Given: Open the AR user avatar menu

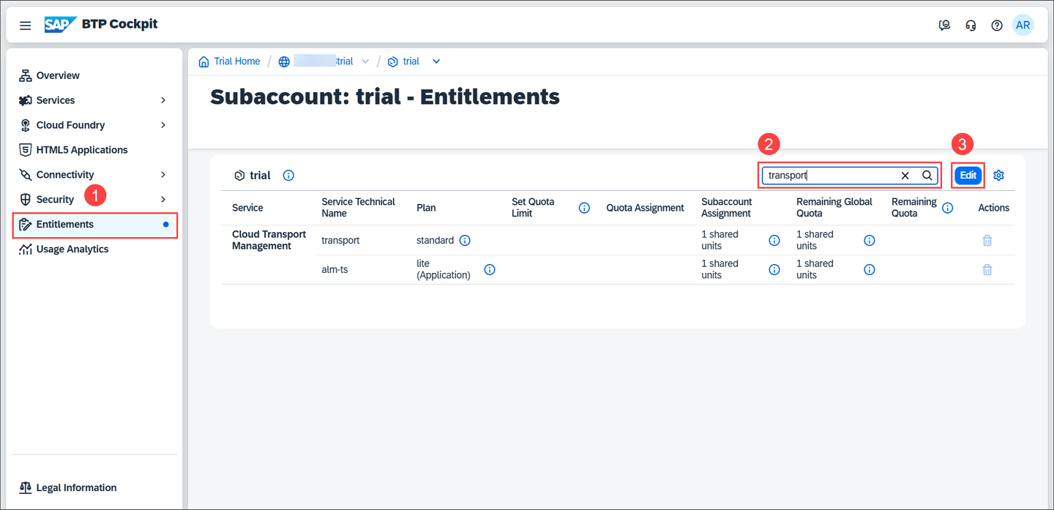Looking at the screenshot, I should pos(1023,25).
